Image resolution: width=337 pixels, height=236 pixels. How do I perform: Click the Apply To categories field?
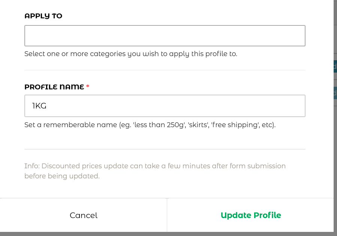165,36
